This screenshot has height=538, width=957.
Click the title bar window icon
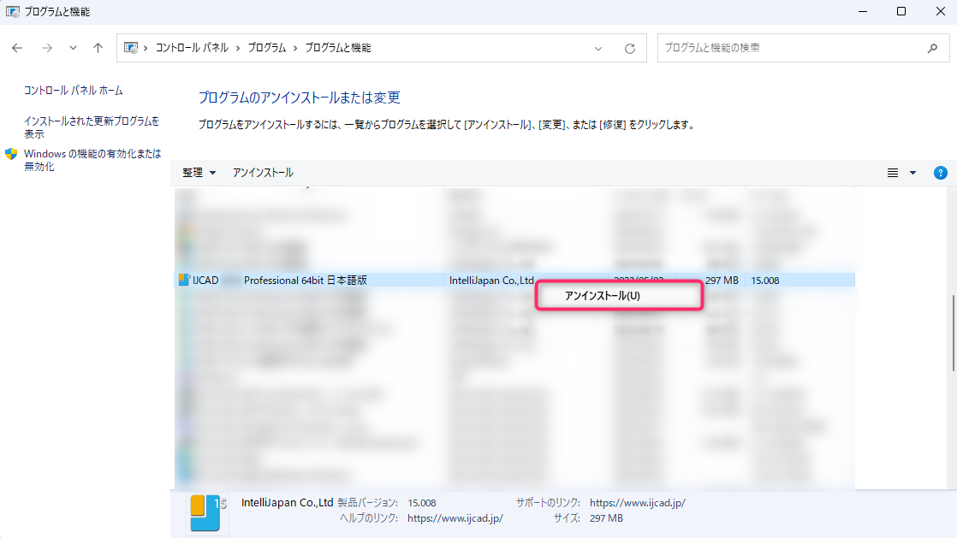pos(12,12)
